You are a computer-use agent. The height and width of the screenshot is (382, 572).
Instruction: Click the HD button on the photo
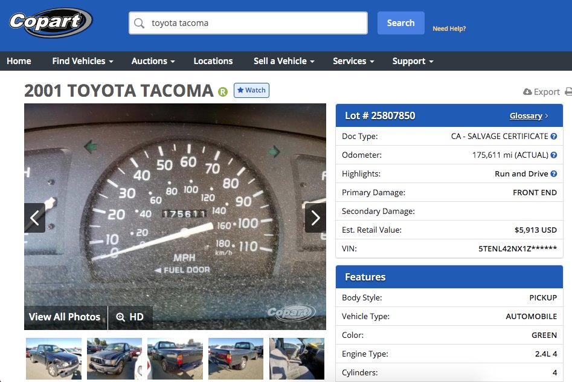click(130, 317)
